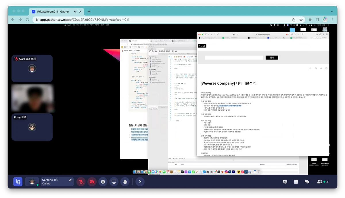Image resolution: width=345 pixels, height=198 pixels.
Task: Click the job search input field
Action: 234,57
